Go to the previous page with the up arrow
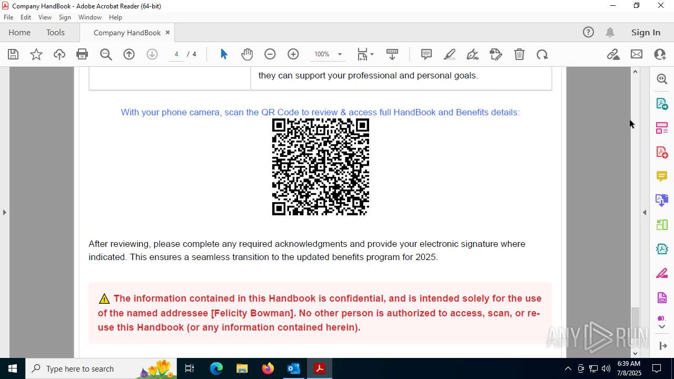The width and height of the screenshot is (674, 379). 129,54
